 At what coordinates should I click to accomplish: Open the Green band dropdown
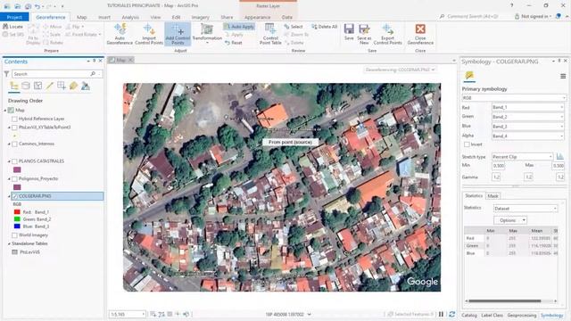pos(527,117)
